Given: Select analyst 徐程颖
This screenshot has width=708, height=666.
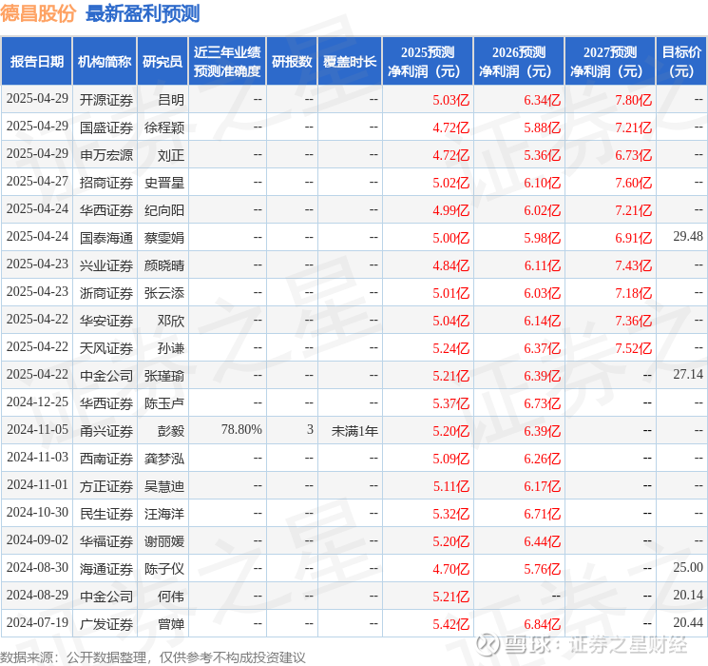Looking at the screenshot, I should 164,127.
